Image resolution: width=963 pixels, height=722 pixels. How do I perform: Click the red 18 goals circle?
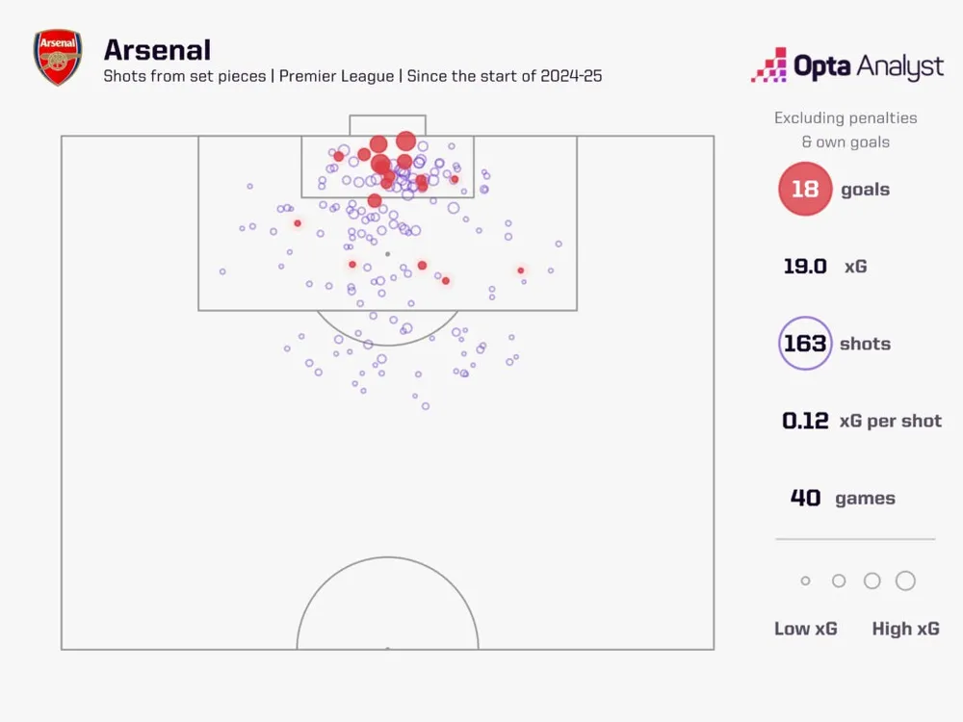pos(804,190)
